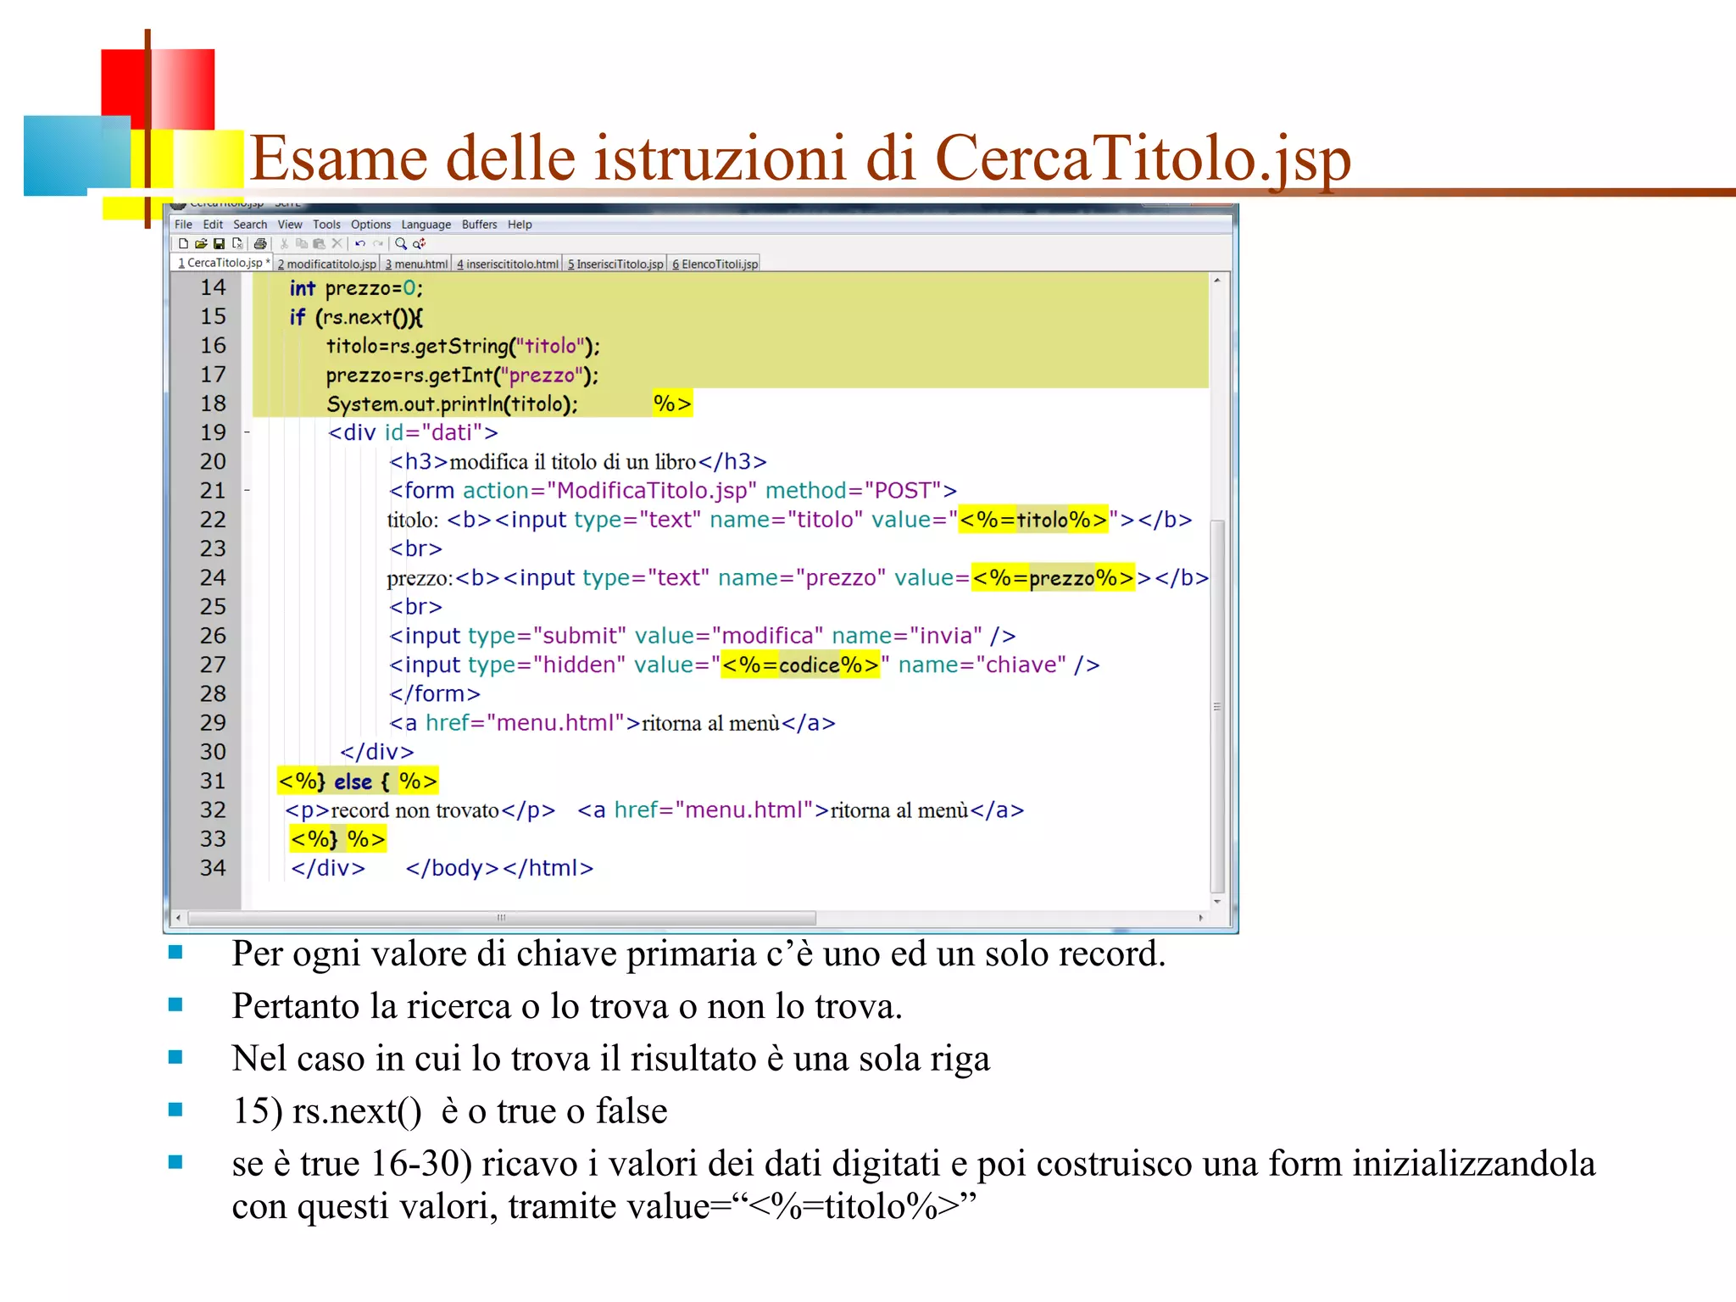Click bullet '15) rs.next() è o true o false'
The height and width of the screenshot is (1302, 1736).
[x=450, y=1110]
